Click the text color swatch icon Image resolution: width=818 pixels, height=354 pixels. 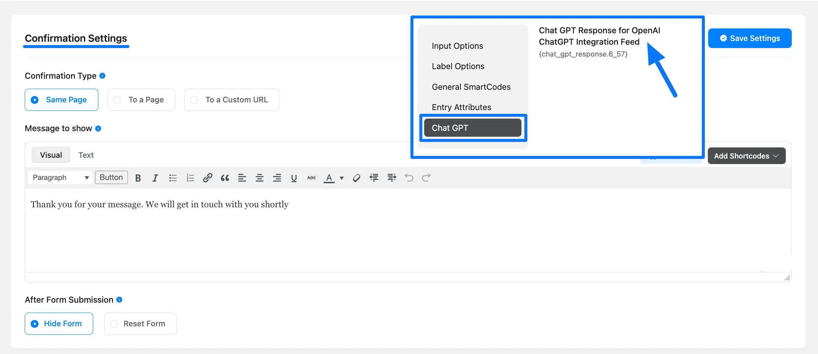point(329,178)
